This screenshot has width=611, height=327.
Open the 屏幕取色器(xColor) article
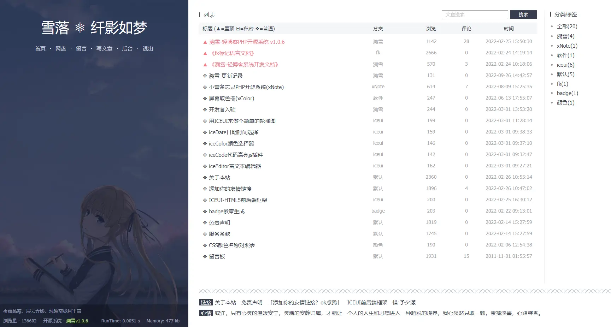click(231, 99)
